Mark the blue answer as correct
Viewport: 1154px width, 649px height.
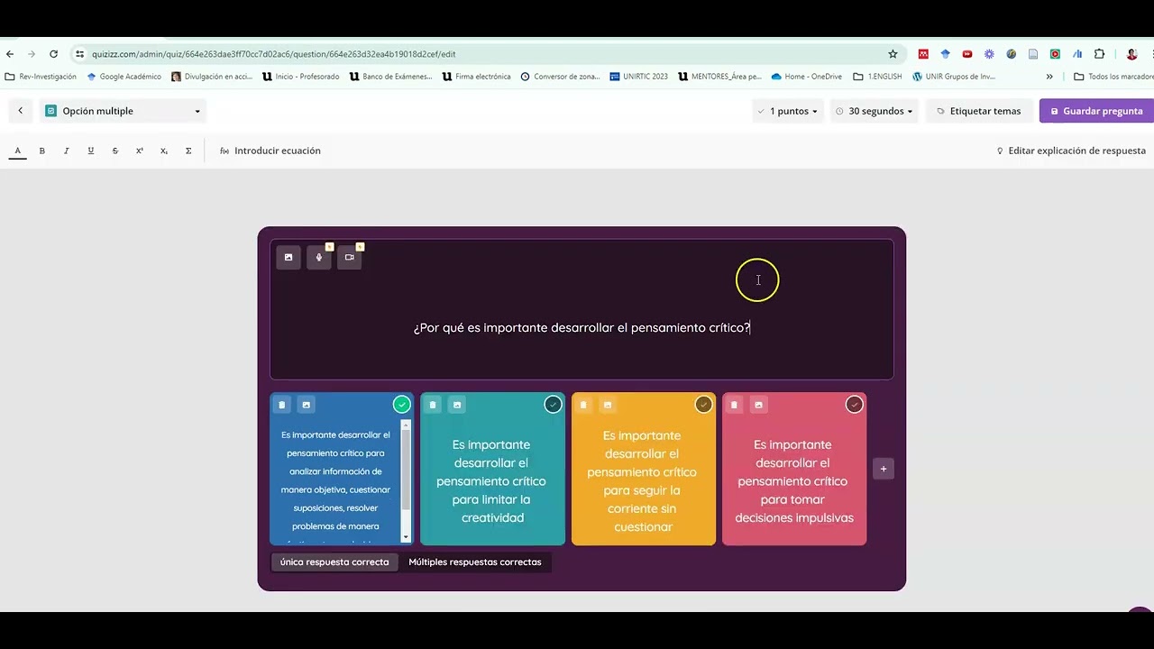402,405
